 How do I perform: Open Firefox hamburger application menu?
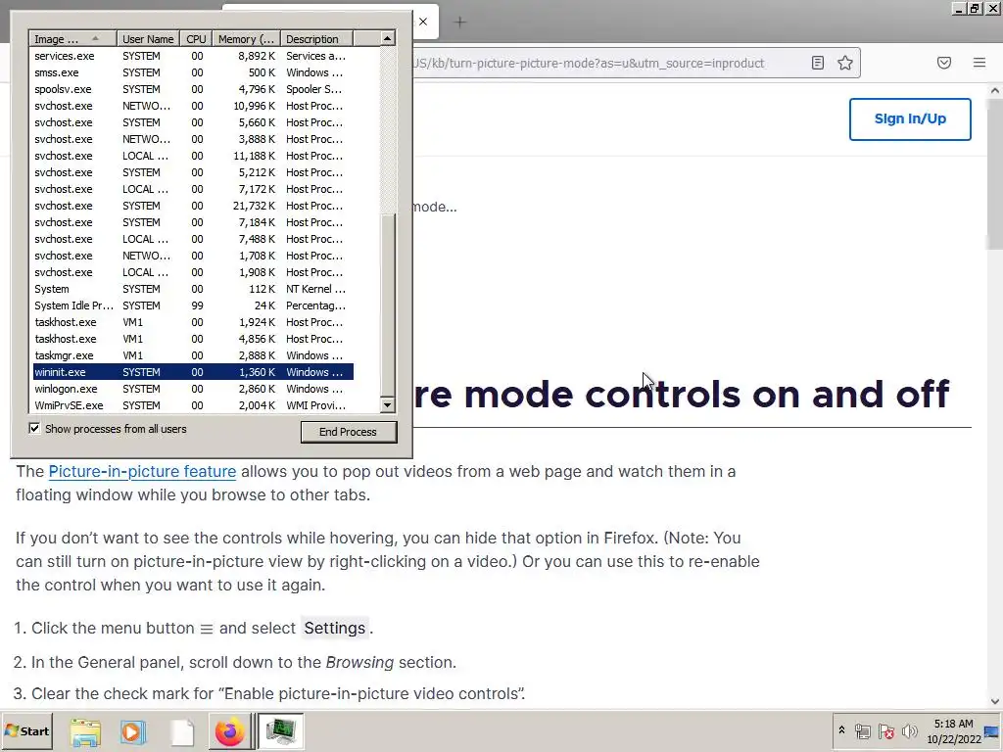979,63
